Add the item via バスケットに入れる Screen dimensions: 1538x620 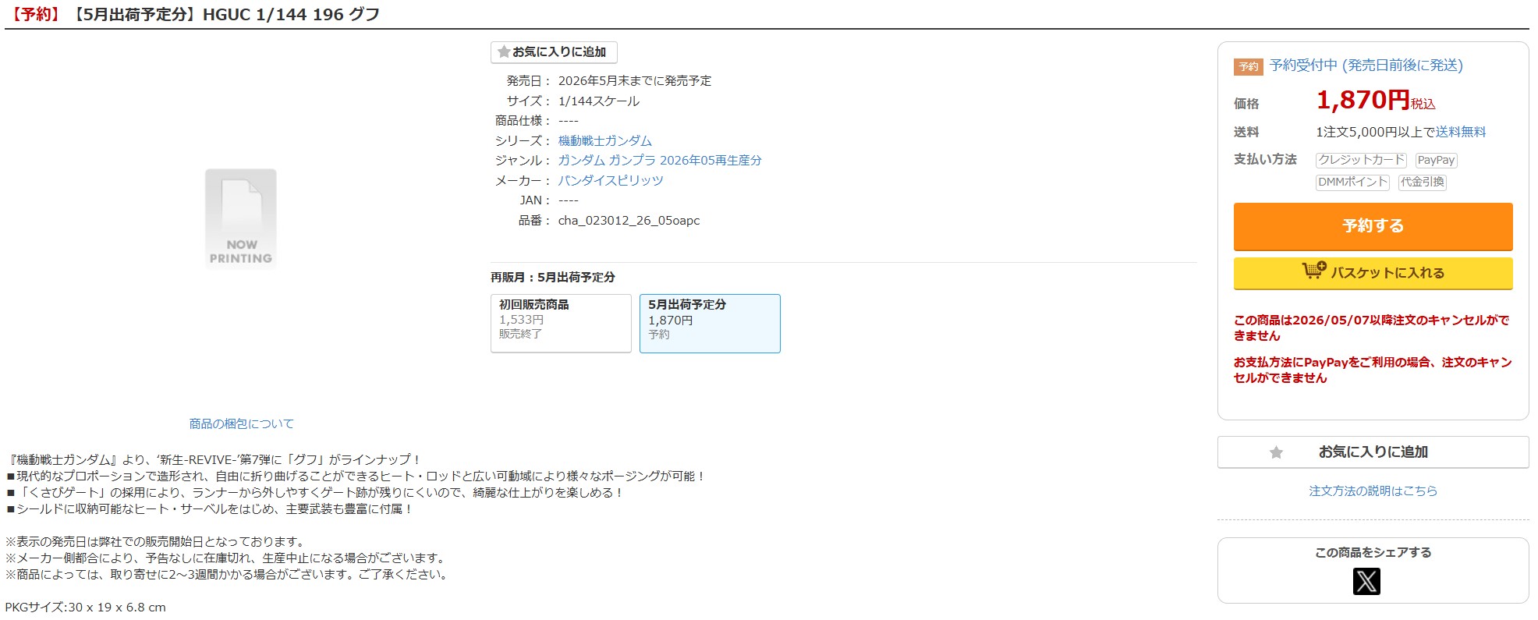tap(1373, 273)
